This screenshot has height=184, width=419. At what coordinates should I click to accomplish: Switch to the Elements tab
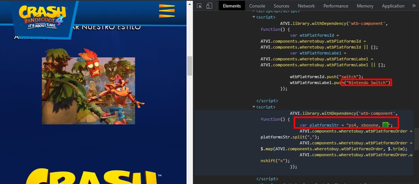[x=232, y=6]
